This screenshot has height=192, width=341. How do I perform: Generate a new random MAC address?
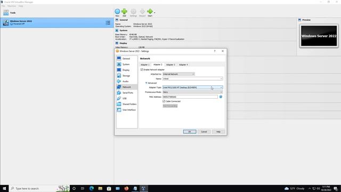coord(221,97)
